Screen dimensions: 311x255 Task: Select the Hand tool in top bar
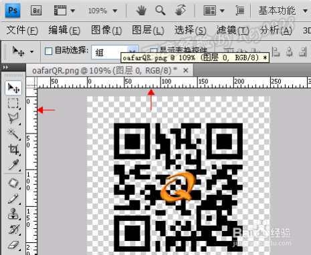coord(141,11)
